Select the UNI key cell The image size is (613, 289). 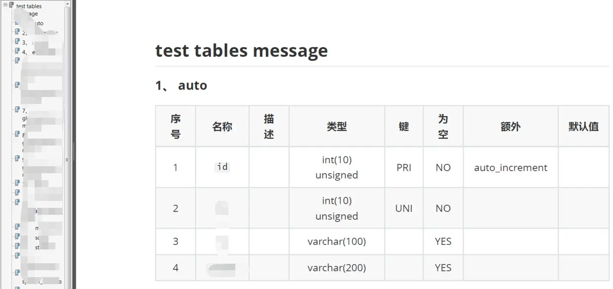tap(404, 208)
